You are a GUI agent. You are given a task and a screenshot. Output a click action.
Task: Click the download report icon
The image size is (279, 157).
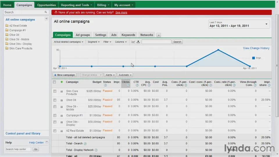click(x=138, y=42)
